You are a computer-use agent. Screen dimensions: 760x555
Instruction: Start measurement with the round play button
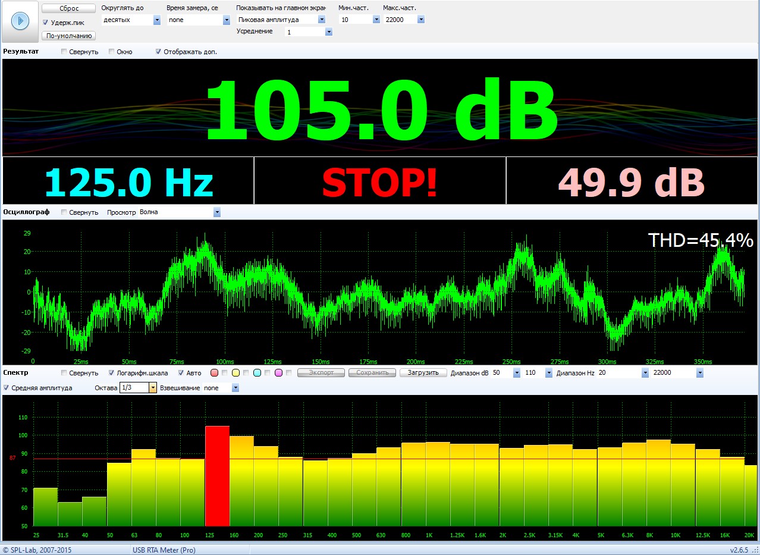(x=20, y=21)
